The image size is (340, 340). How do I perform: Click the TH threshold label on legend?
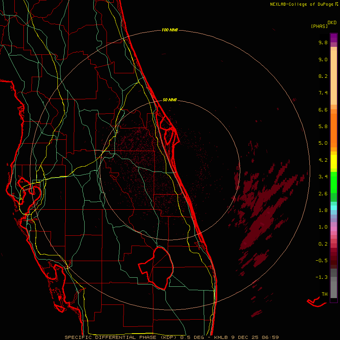(325, 294)
